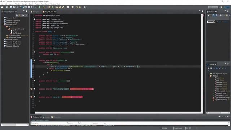Image resolution: width=231 pixels, height=130 pixels.
Task: Open MySQL.java in Package Explorer
Action: pos(17,33)
